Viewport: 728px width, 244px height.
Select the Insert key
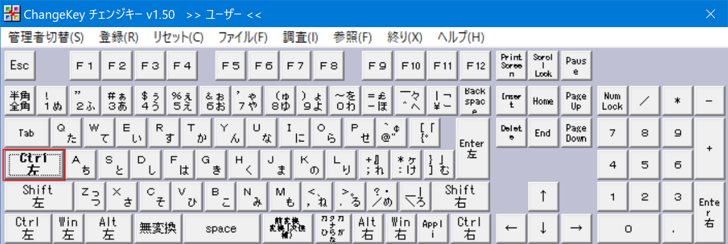511,101
